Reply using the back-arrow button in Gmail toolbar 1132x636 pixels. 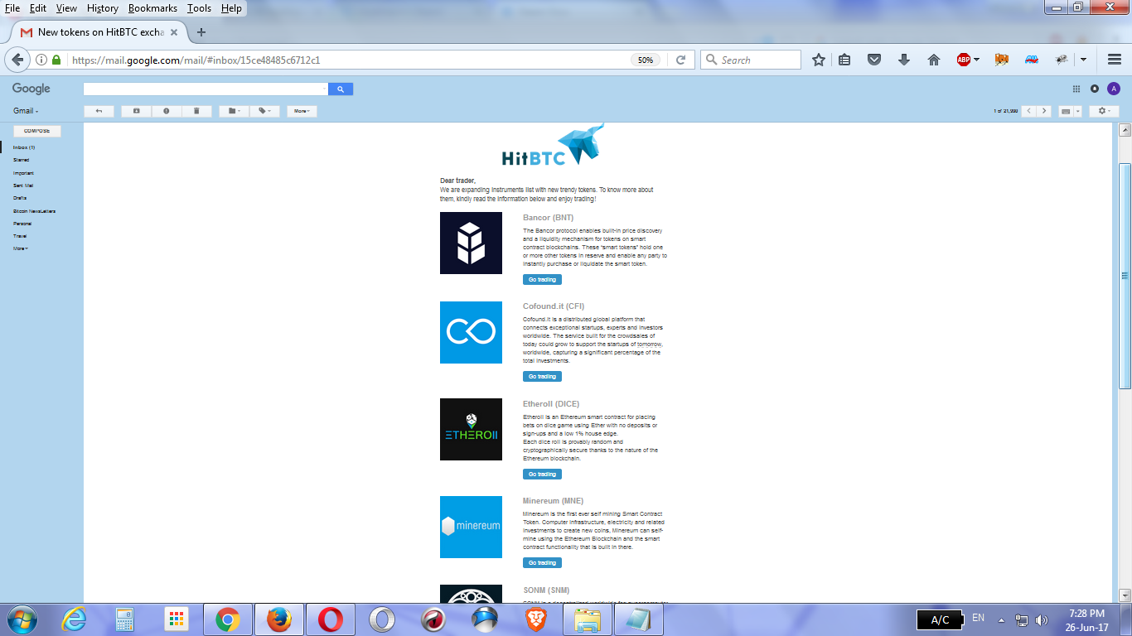(x=99, y=111)
